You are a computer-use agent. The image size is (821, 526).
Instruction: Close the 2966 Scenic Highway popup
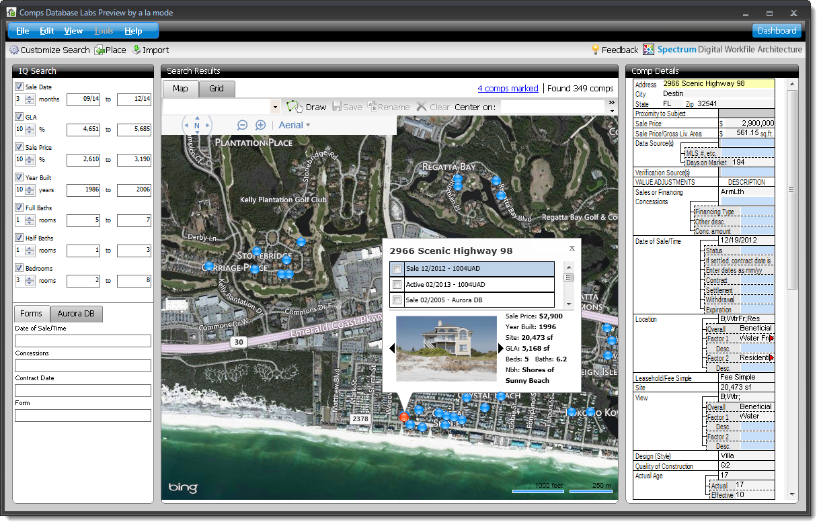click(x=572, y=248)
